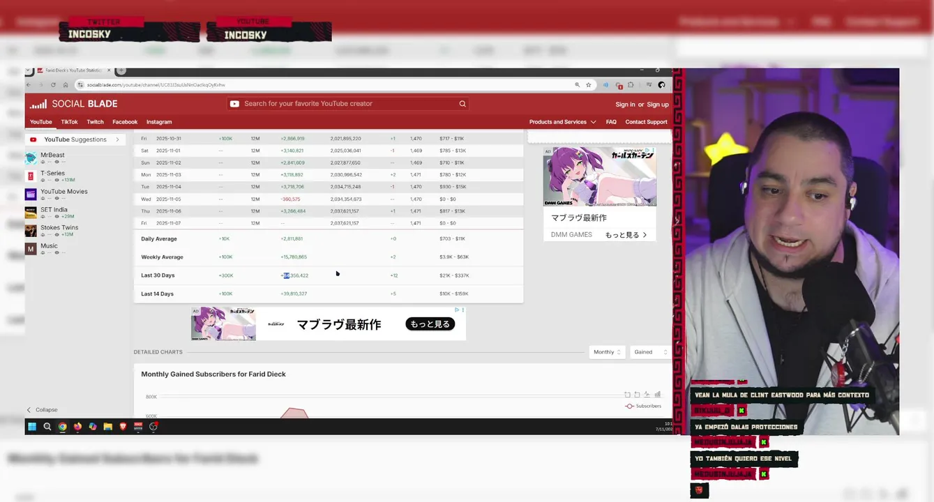Click the もっと見る button in the banner ad
Screen dimensions: 934x502
click(430, 324)
